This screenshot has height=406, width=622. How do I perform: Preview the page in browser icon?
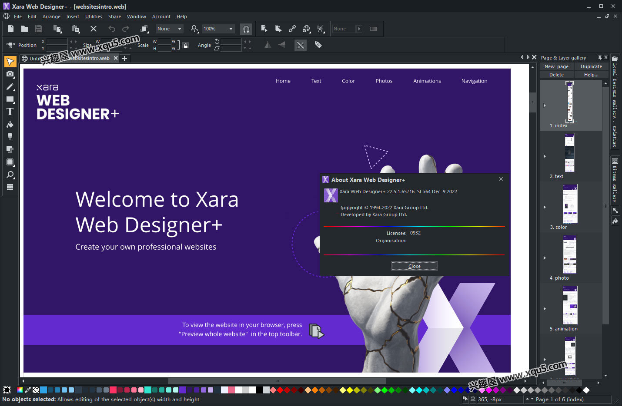264,29
